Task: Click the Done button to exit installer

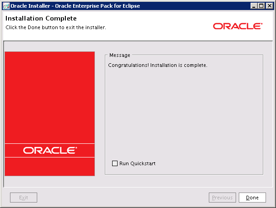Action: click(x=252, y=198)
